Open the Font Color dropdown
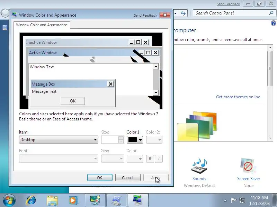Screen dimensions: 277x207 (135, 159)
